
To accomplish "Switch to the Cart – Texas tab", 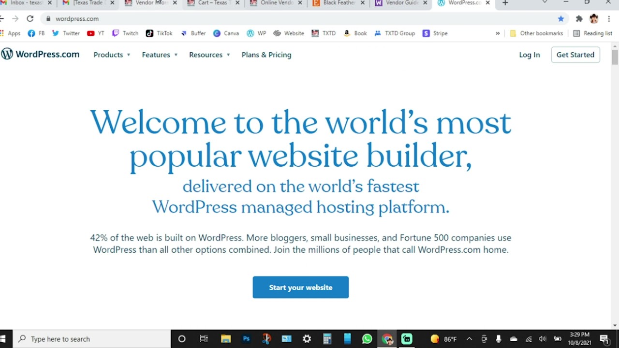I will click(213, 3).
